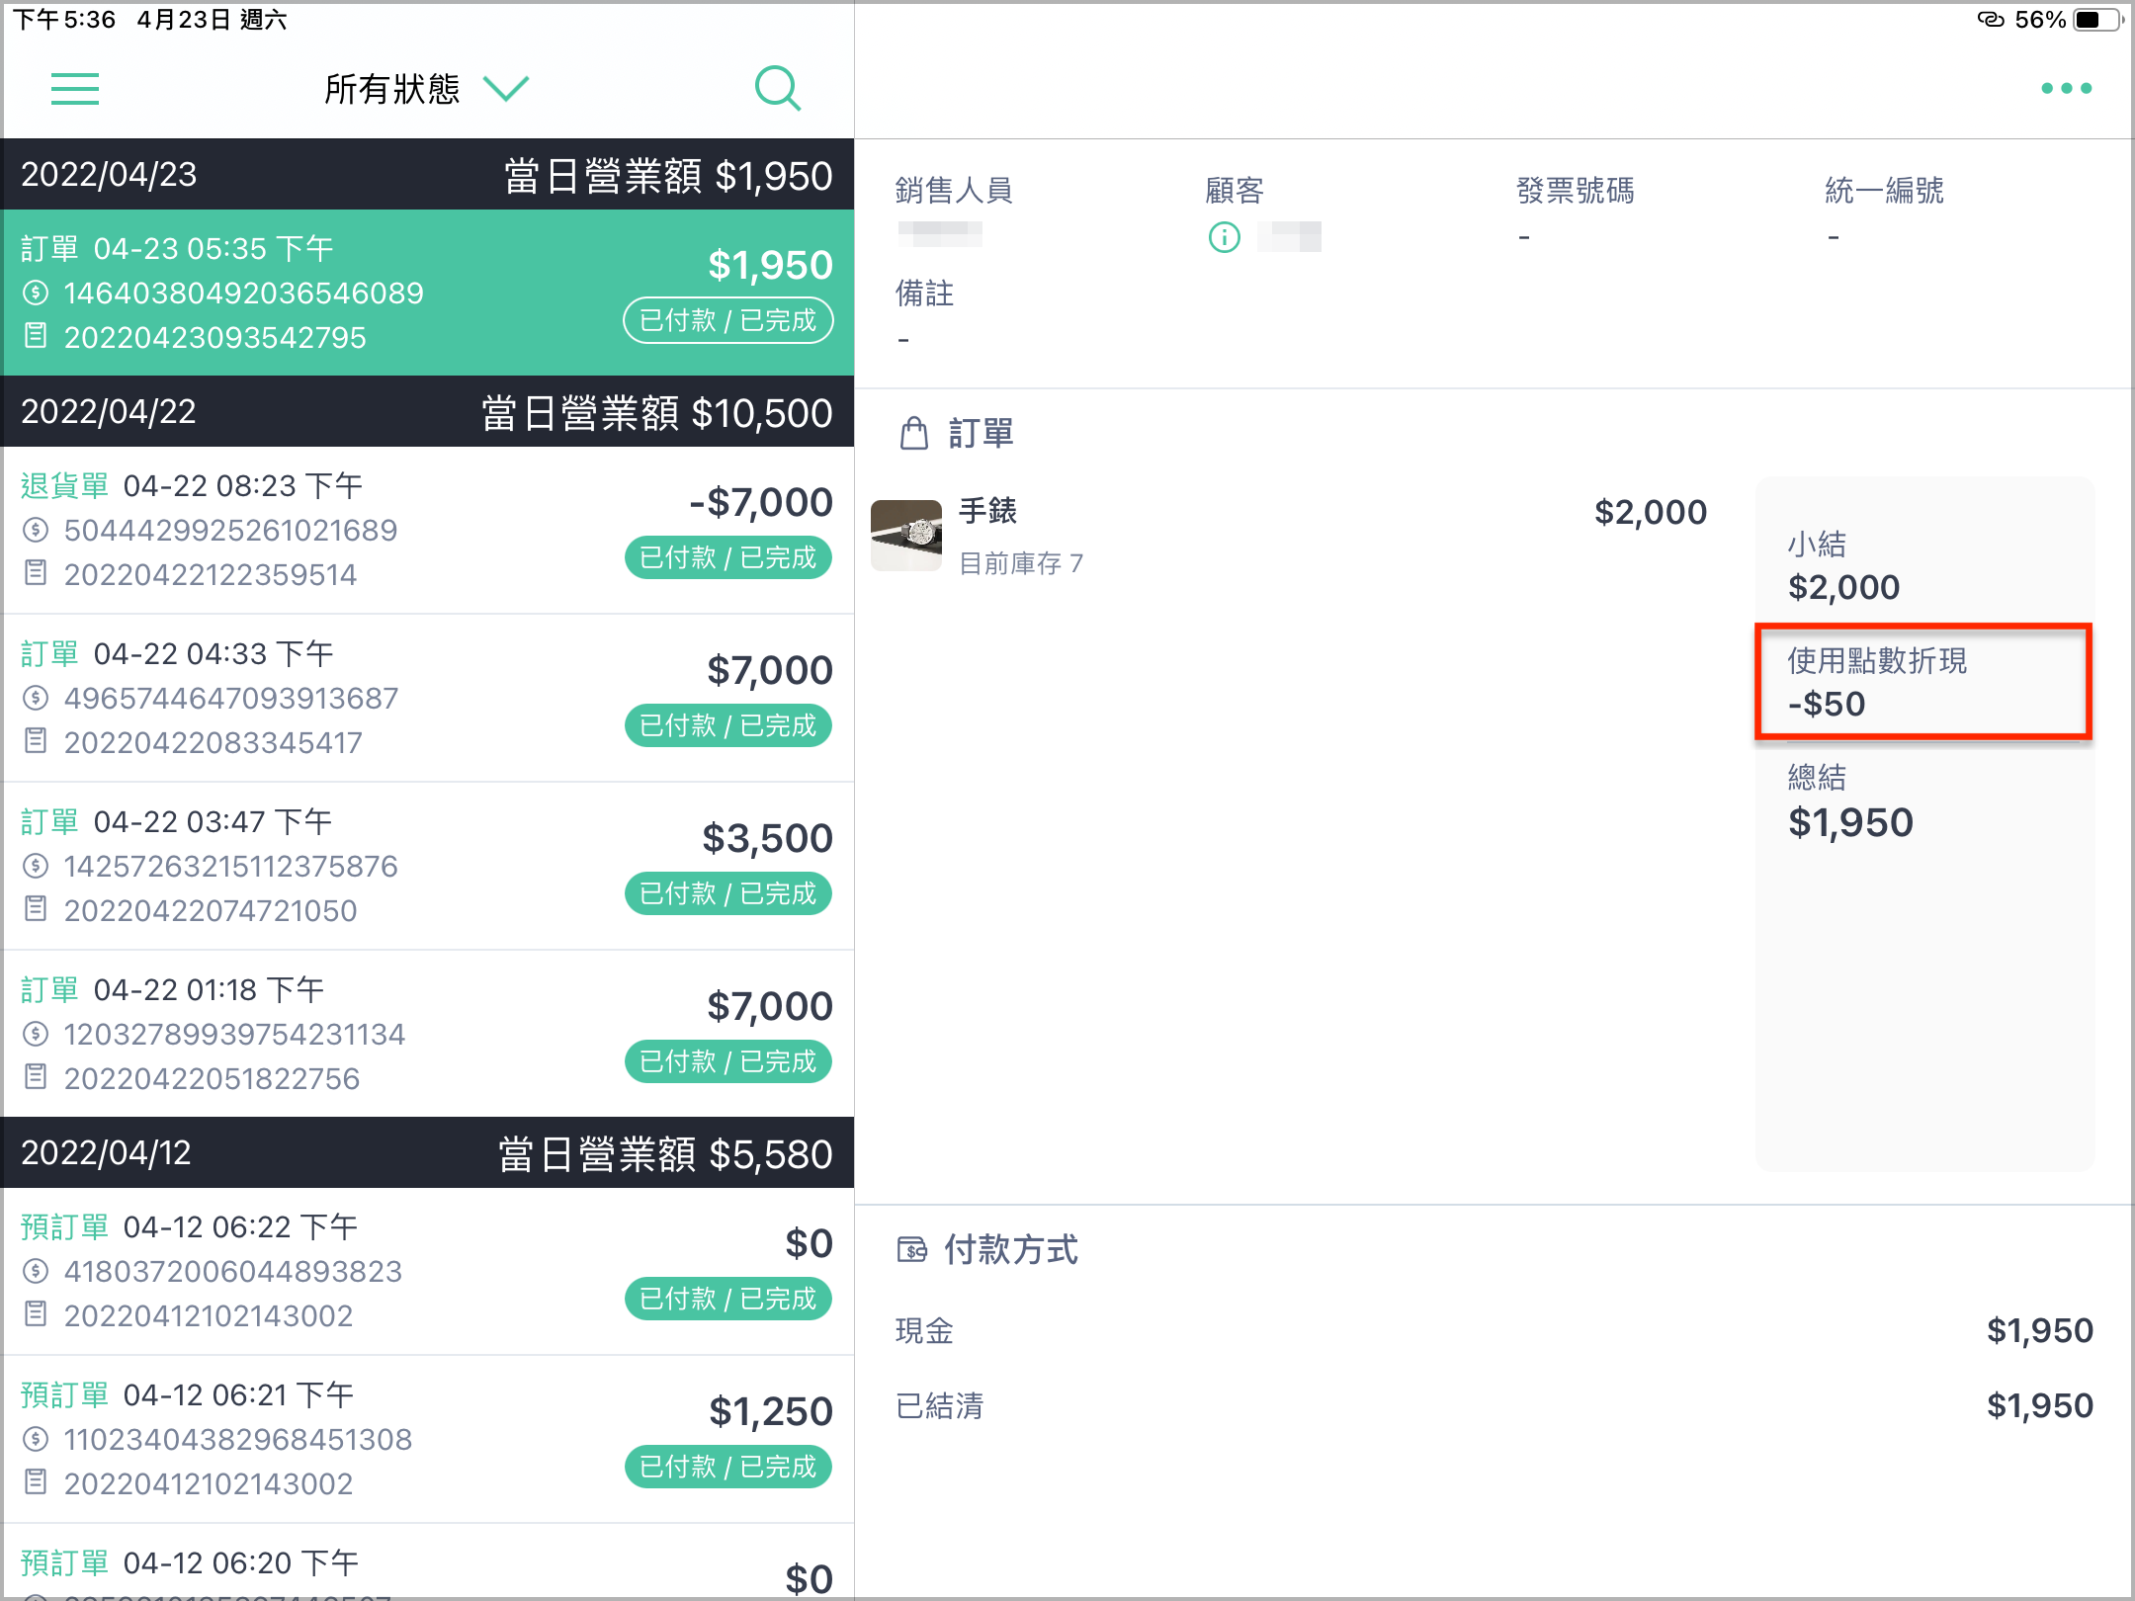Click the receipt icon next to 20220422074721050

click(36, 909)
